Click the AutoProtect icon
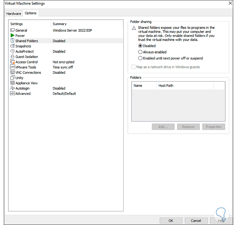 coord(12,51)
